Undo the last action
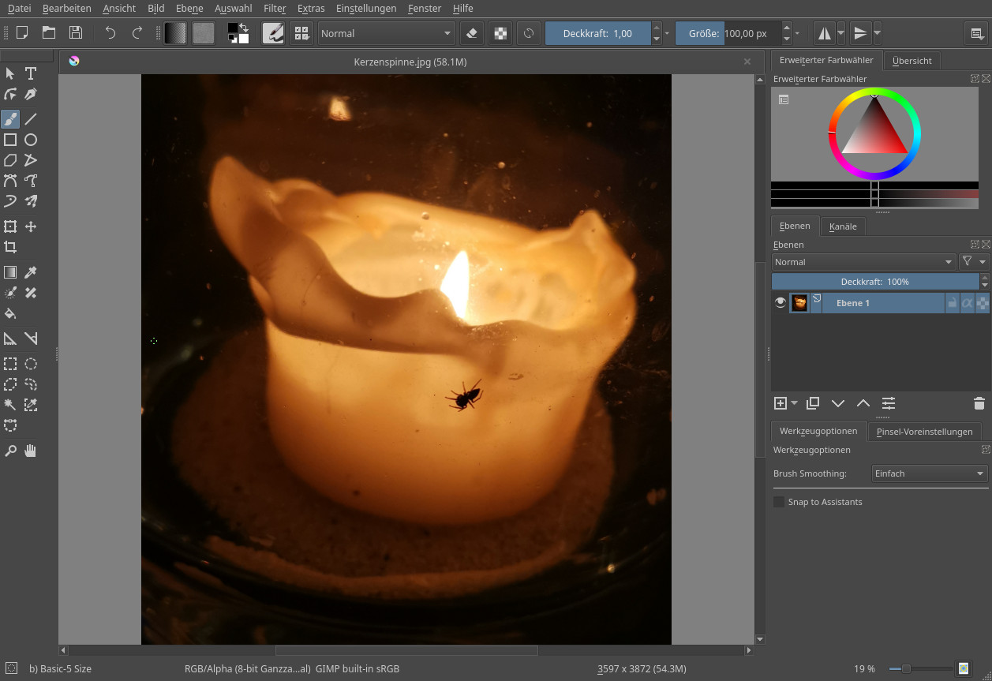The image size is (992, 681). pos(110,33)
